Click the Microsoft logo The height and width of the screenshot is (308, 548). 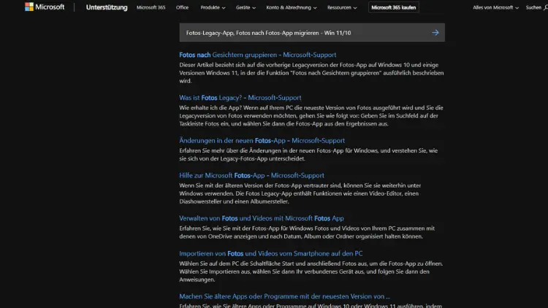(x=44, y=7)
